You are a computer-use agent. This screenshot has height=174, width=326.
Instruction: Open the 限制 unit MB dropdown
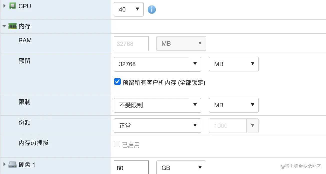tap(234, 105)
